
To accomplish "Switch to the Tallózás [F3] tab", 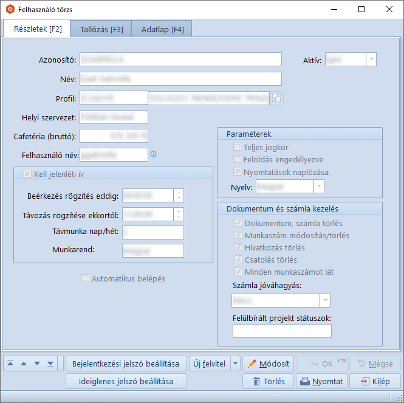I will 101,29.
